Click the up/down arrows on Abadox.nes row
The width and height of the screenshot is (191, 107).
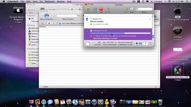(150, 19)
